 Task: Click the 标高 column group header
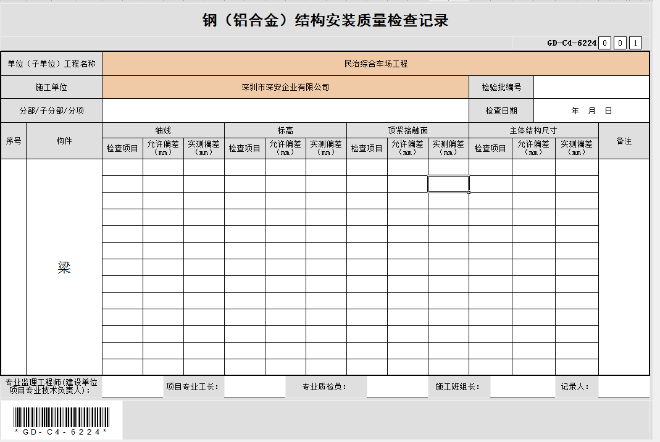[x=285, y=130]
